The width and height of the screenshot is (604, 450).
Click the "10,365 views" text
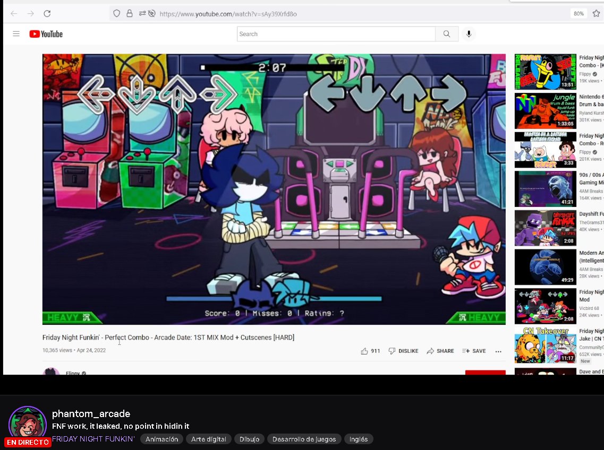57,350
